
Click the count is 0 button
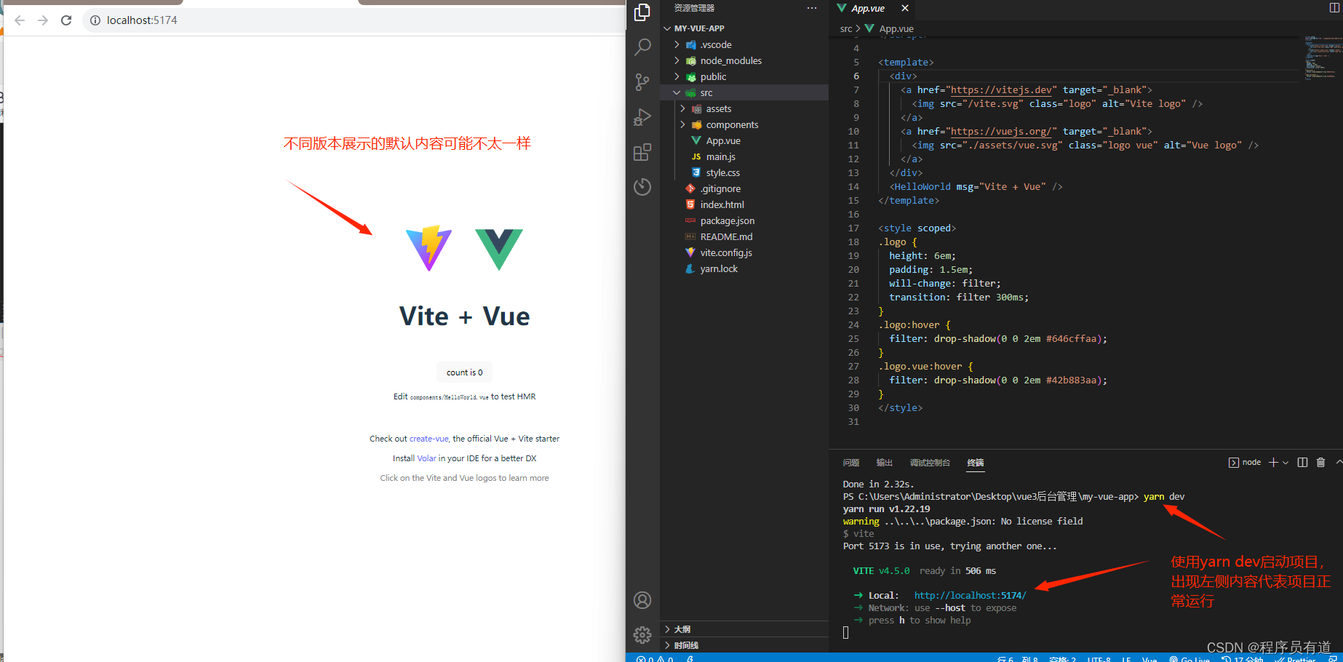click(464, 372)
